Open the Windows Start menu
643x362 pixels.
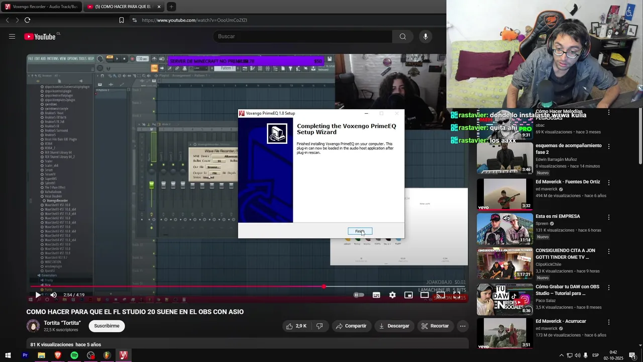(8, 355)
